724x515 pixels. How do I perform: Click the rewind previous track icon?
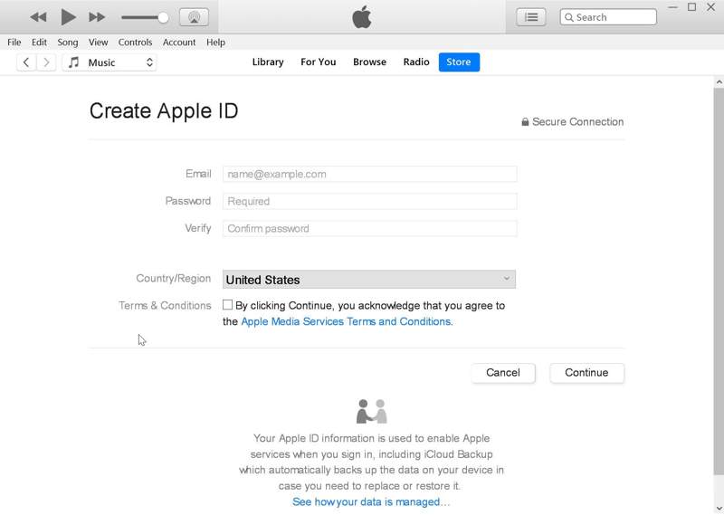tap(38, 17)
